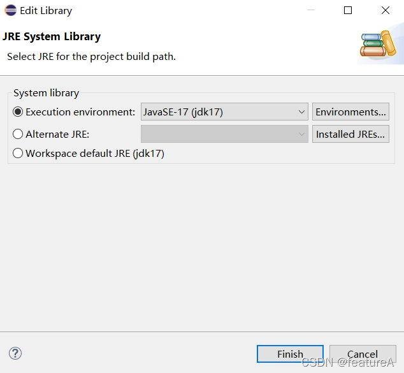Screen dimensions: 404x373
Task: Click the Eclipse logo in title bar
Action: (10, 11)
